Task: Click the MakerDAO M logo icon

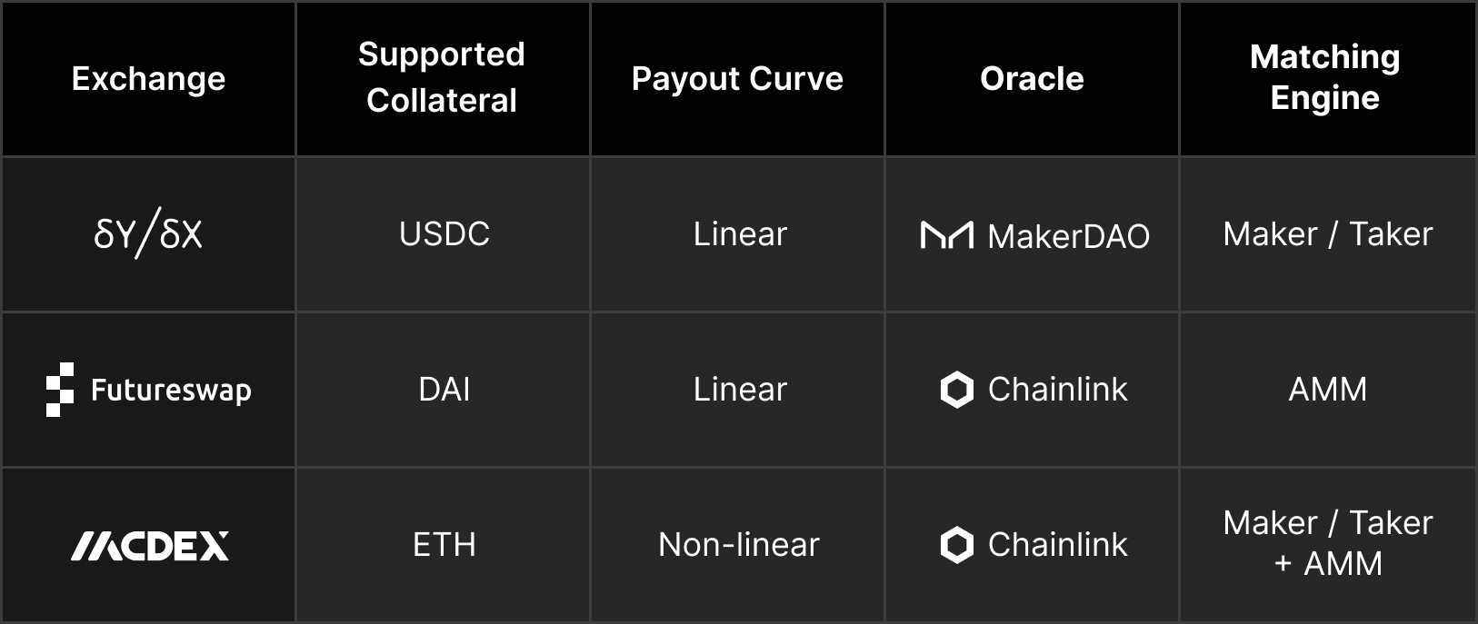Action: tap(946, 235)
